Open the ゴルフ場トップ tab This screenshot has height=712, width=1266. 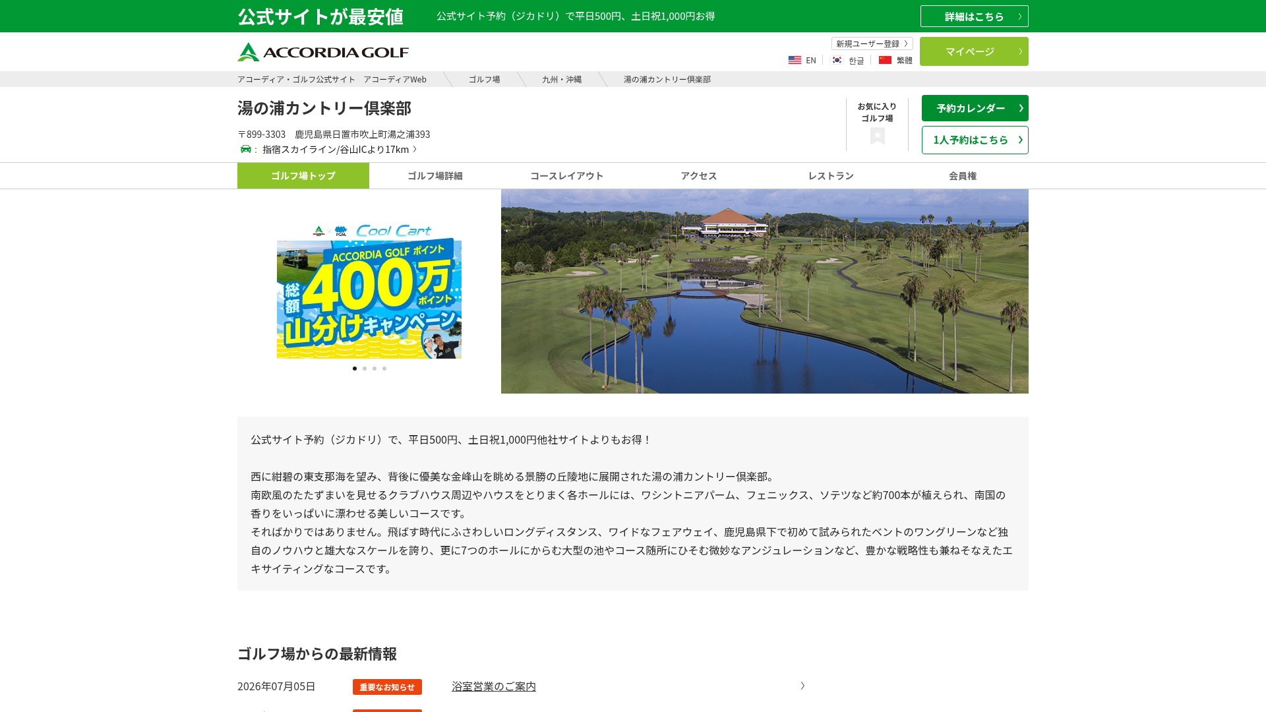click(303, 175)
